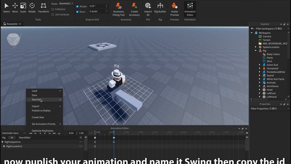This screenshot has height=164, width=291.
Task: Toggle the Rotate snap checkbox
Action: click(x=77, y=6)
